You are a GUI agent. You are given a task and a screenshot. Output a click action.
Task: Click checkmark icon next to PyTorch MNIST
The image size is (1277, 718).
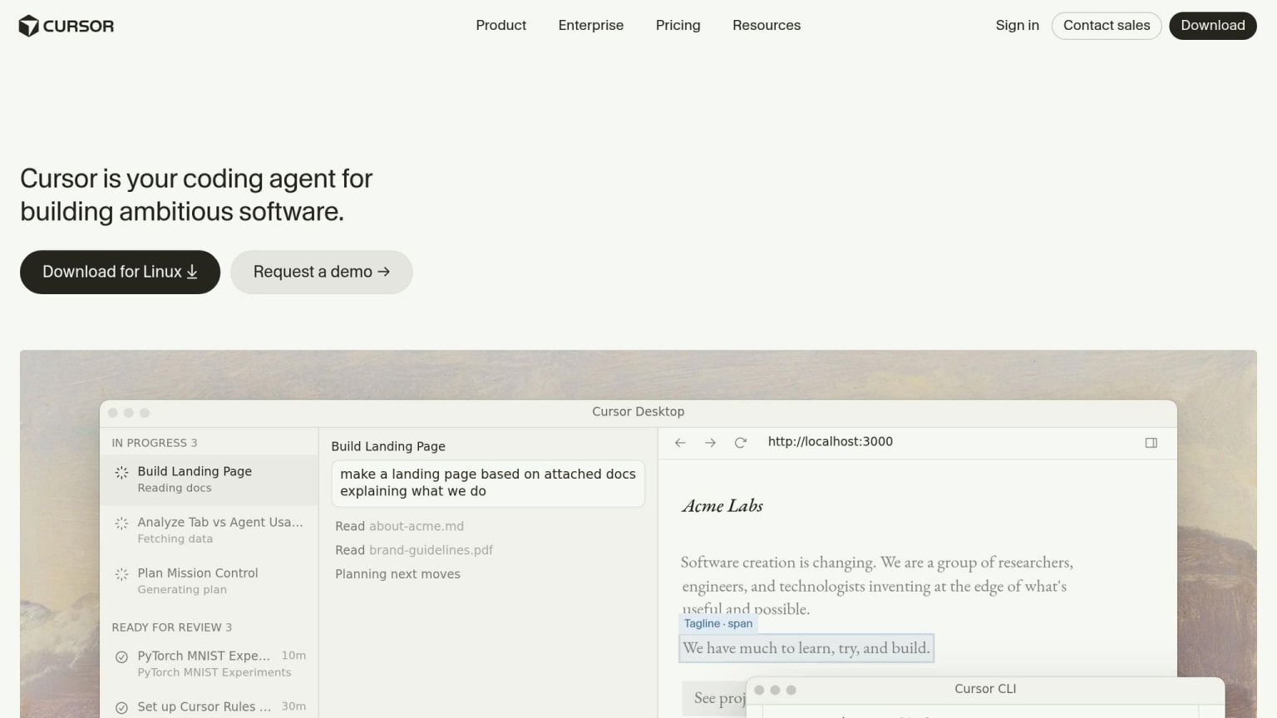pos(121,657)
